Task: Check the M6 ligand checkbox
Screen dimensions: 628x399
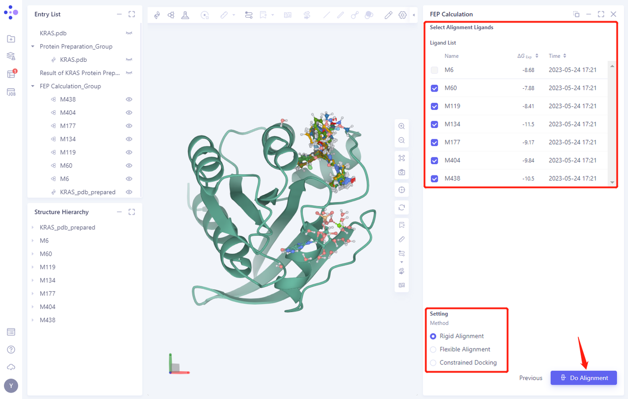Action: [x=434, y=70]
